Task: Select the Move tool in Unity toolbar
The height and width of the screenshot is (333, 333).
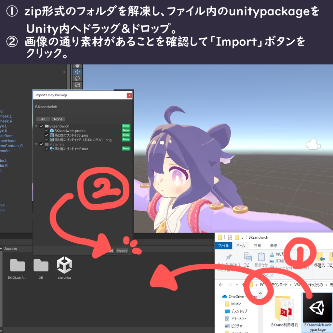Action: point(77,72)
